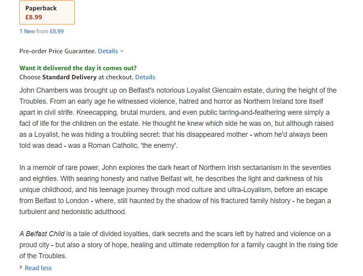This screenshot has height=276, width=363.
Task: Select the Paperback format option
Action: [x=47, y=13]
